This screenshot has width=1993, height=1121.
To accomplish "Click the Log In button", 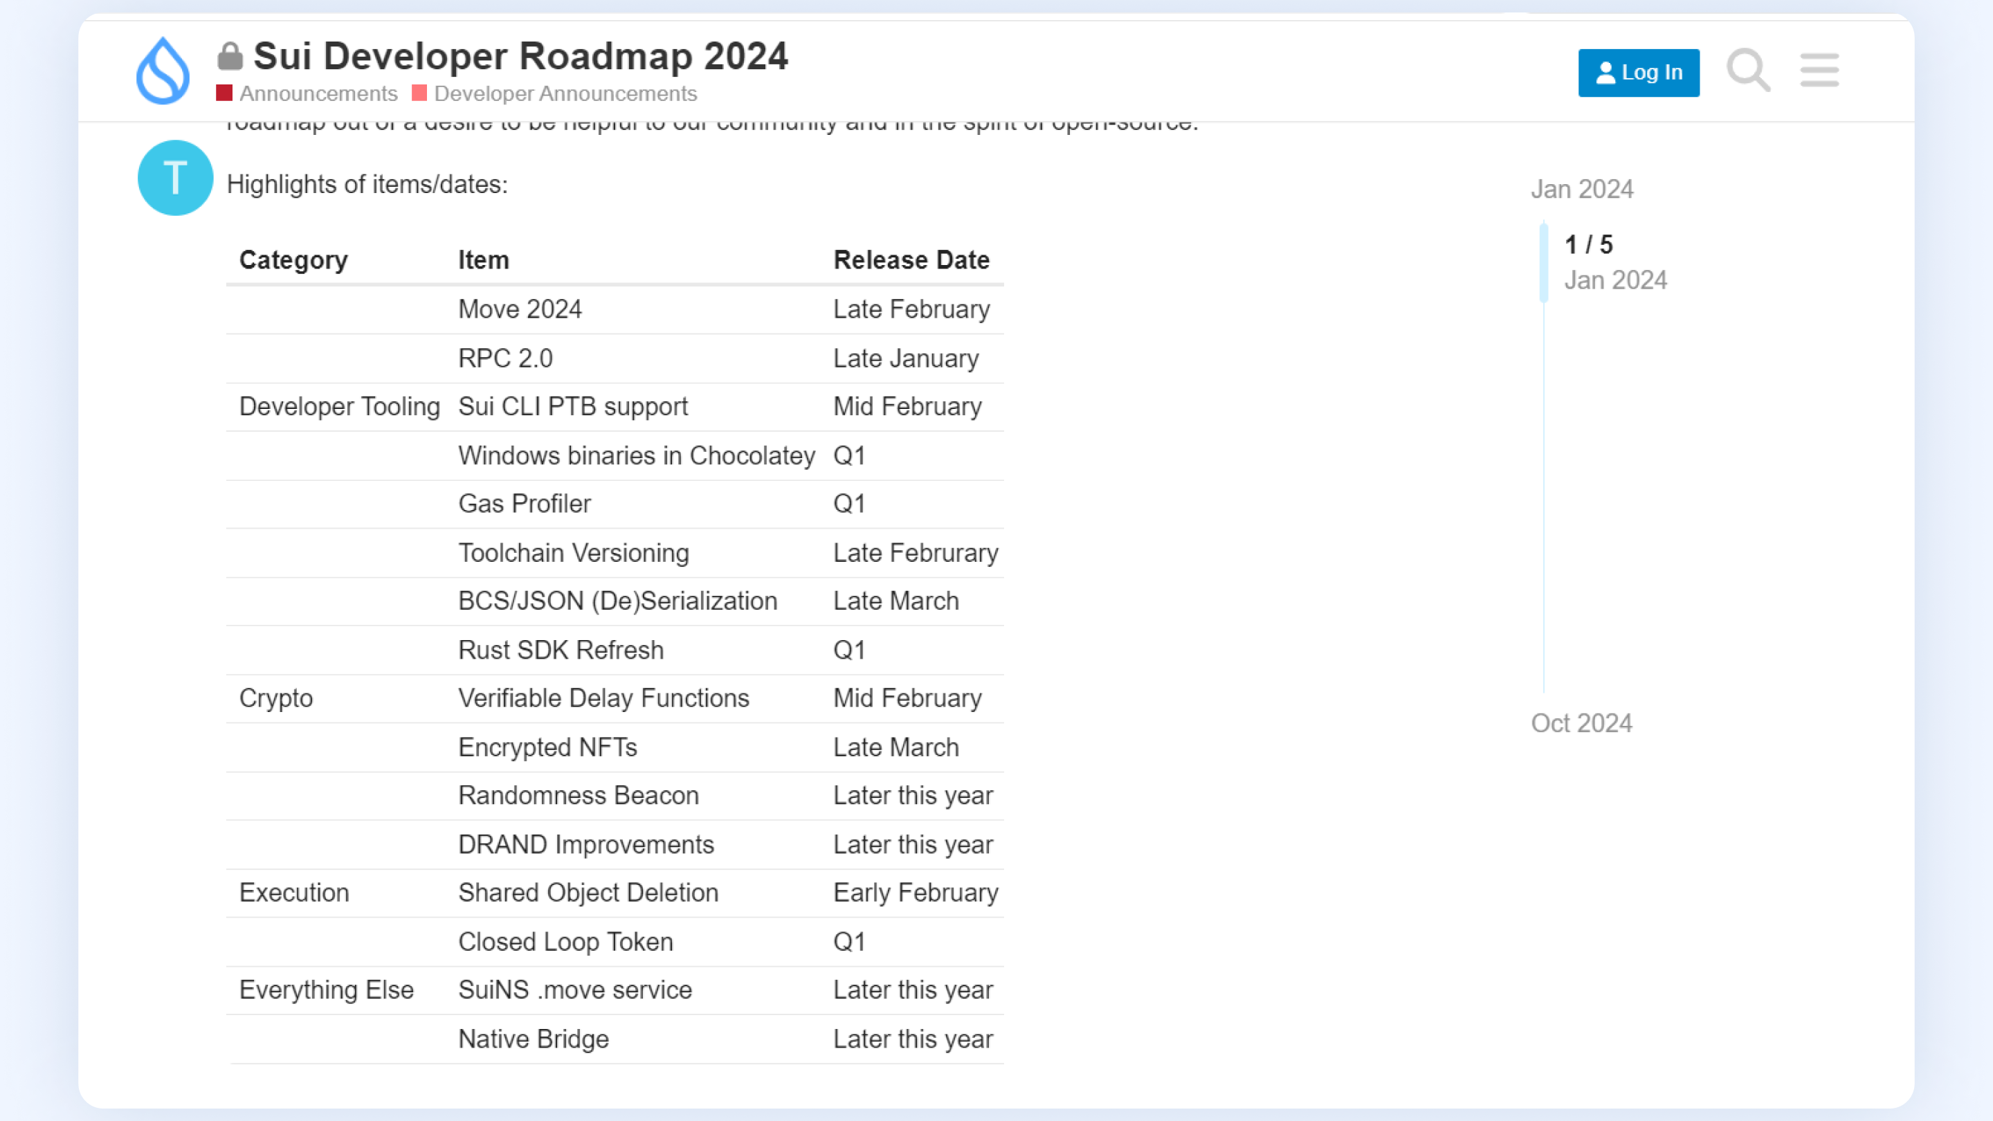I will pyautogui.click(x=1639, y=73).
